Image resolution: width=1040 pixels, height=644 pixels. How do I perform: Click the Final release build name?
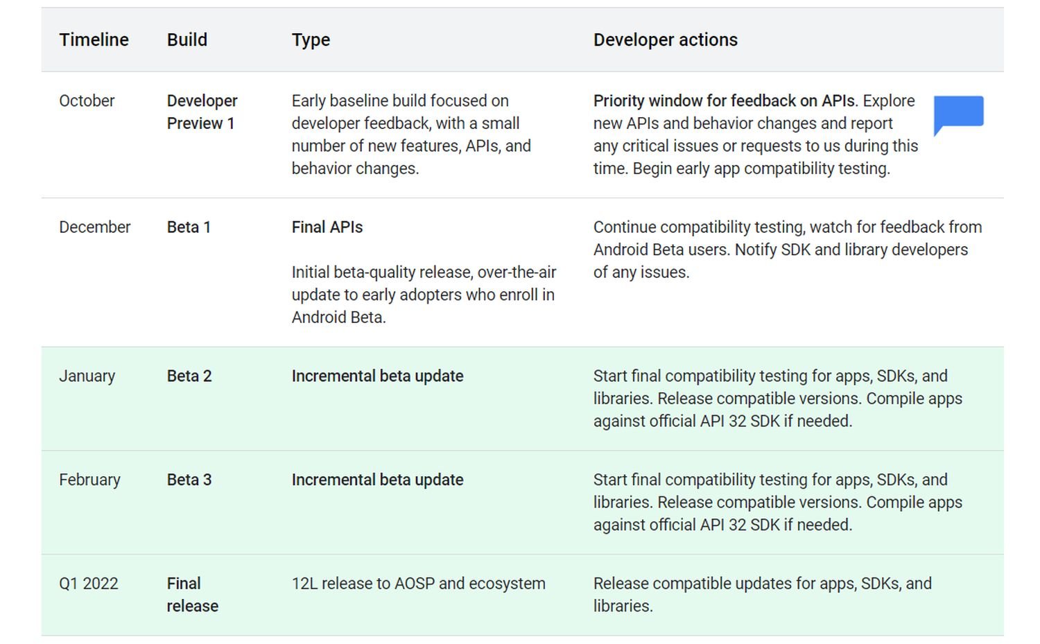pyautogui.click(x=192, y=595)
